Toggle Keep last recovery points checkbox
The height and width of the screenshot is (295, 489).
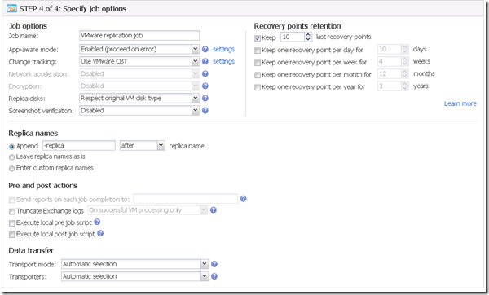coord(258,38)
